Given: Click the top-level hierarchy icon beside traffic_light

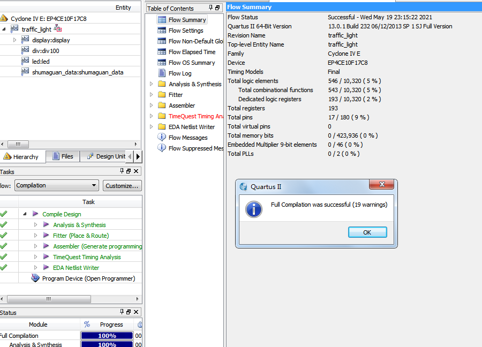Looking at the screenshot, I should click(x=58, y=28).
